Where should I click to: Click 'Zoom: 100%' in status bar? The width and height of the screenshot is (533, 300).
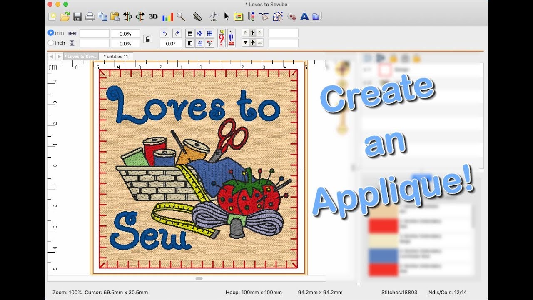click(67, 292)
